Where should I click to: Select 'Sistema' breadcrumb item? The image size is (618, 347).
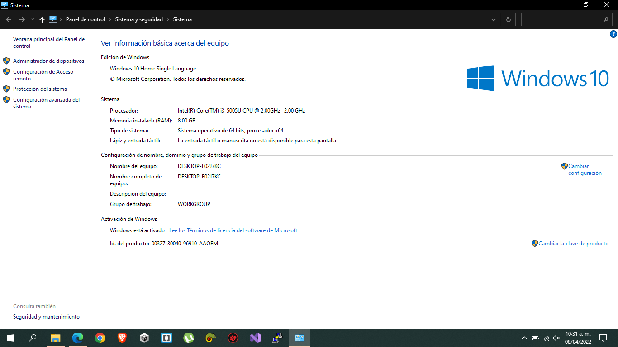tap(182, 19)
